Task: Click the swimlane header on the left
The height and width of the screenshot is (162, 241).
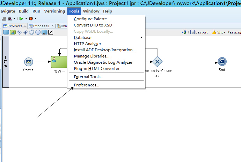Action: (6, 62)
